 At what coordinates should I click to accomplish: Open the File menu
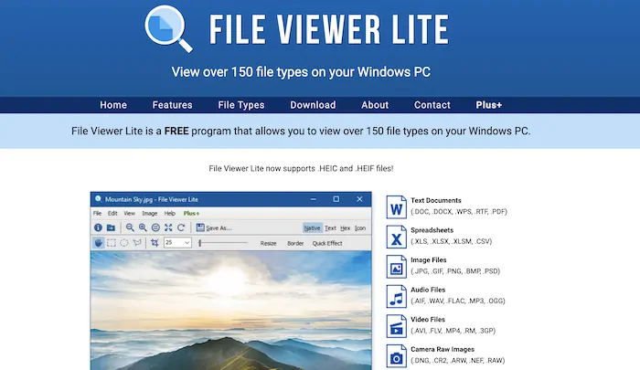coord(97,214)
